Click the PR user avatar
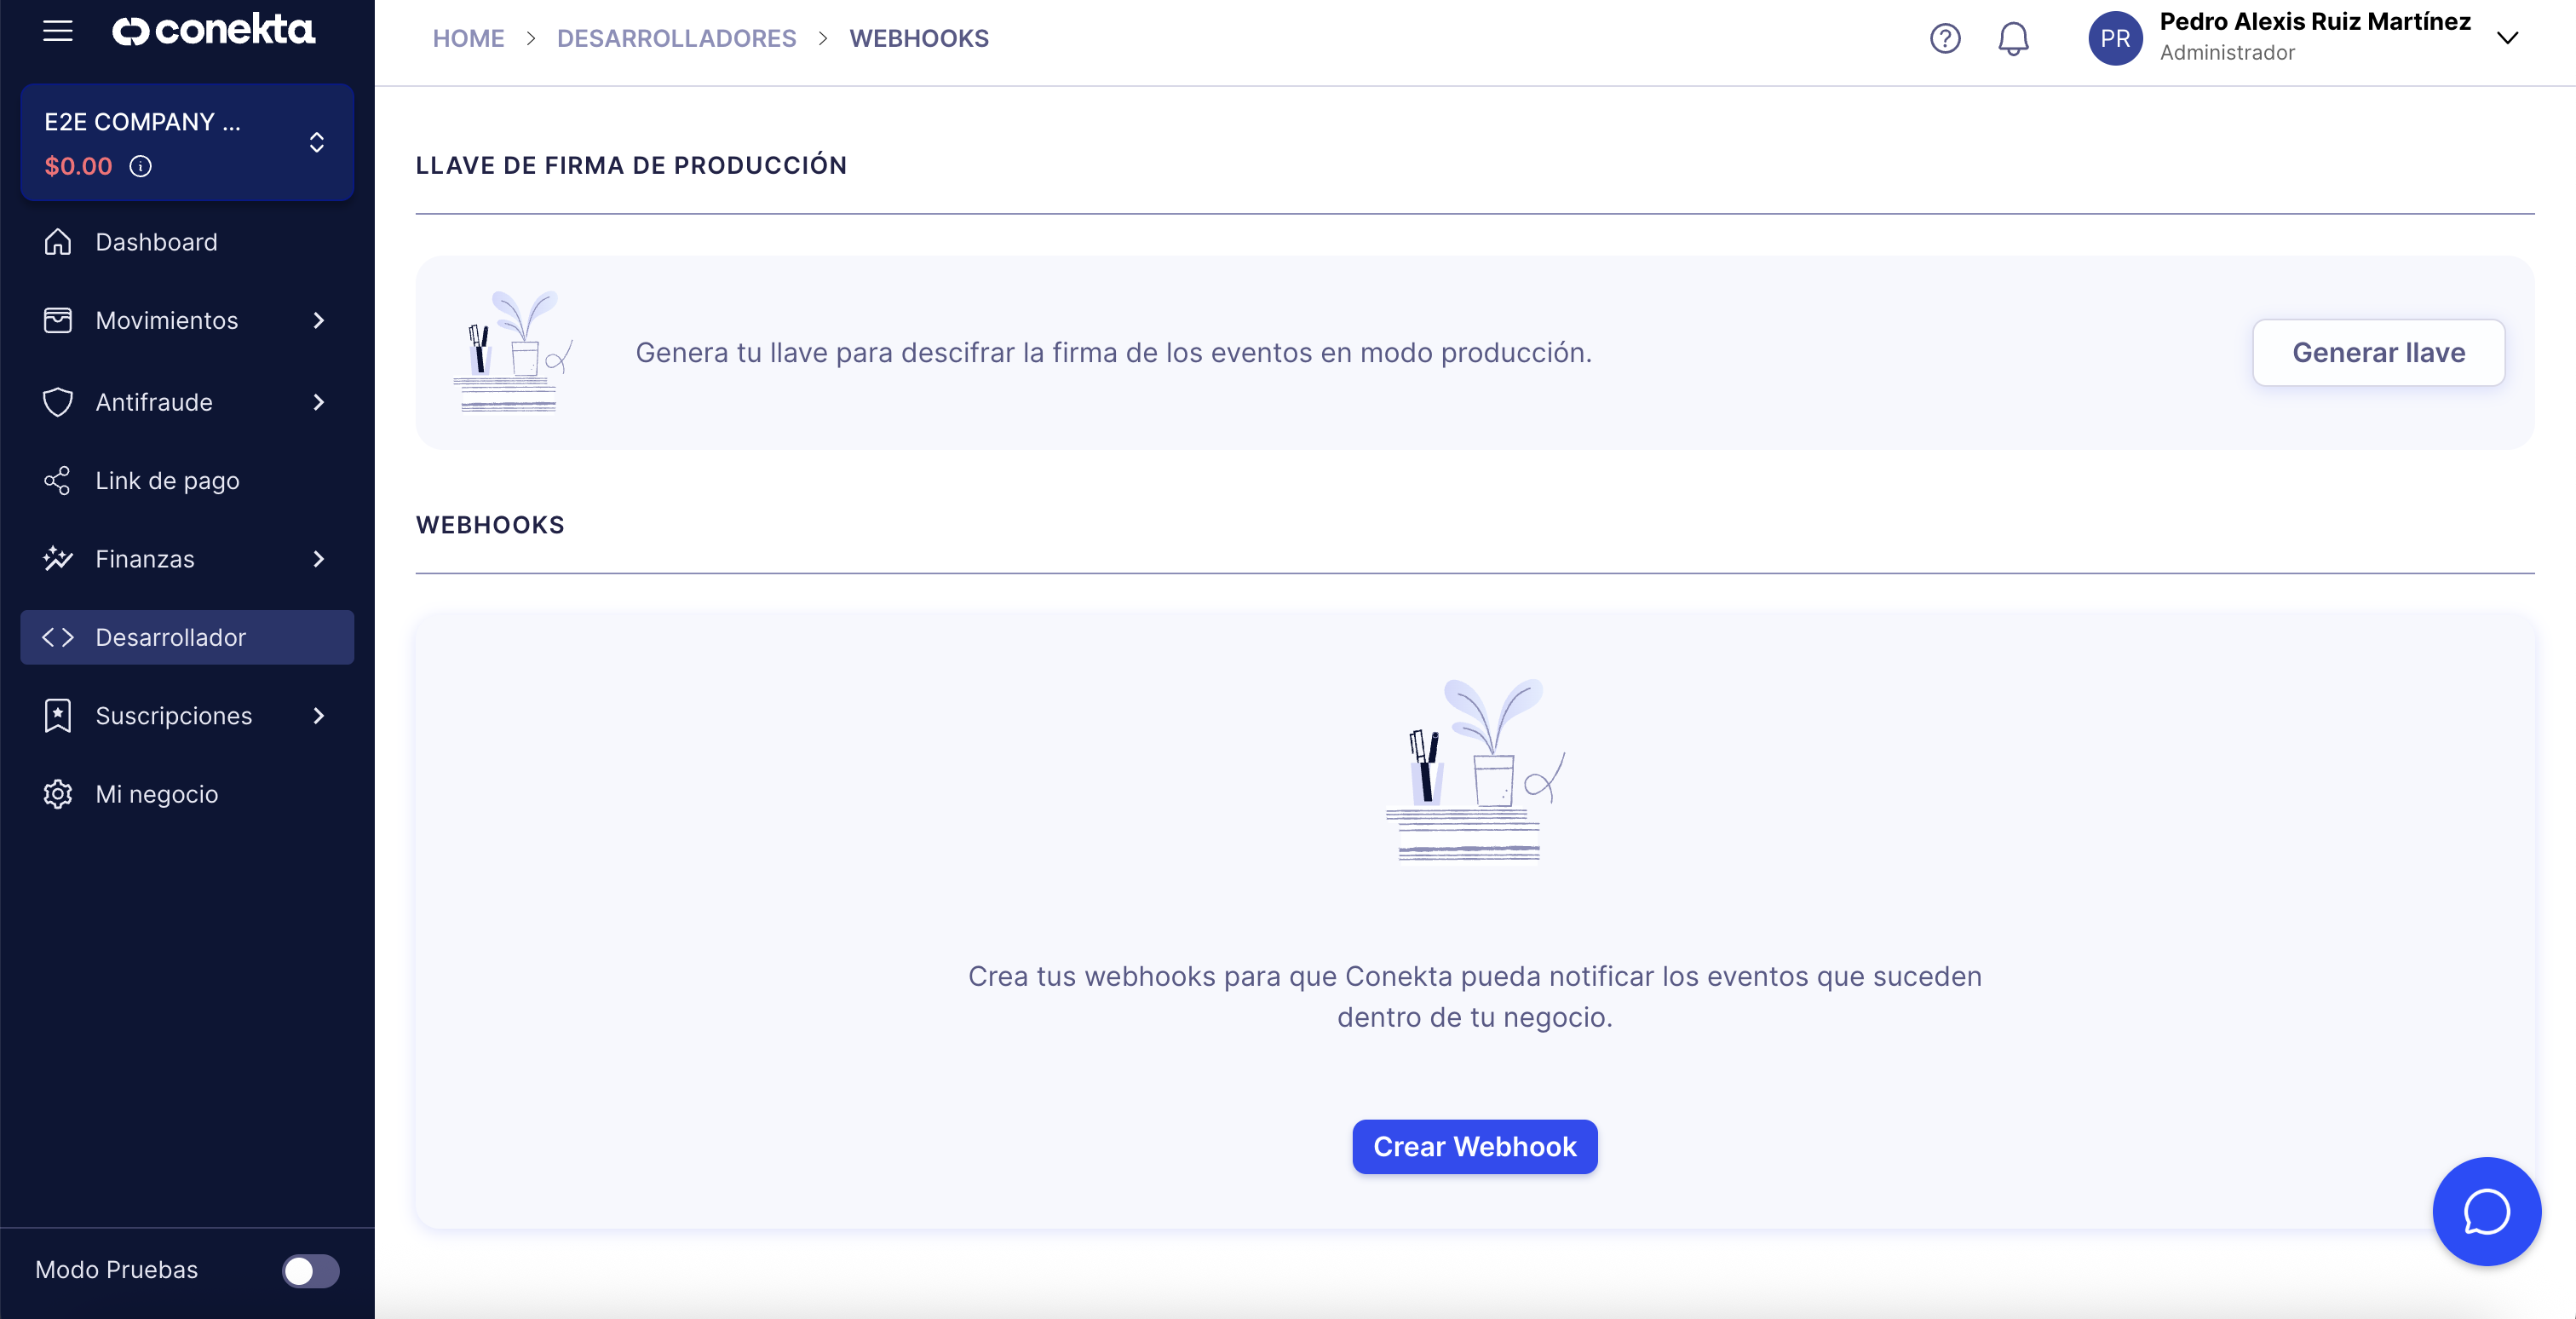The image size is (2576, 1319). [2115, 39]
